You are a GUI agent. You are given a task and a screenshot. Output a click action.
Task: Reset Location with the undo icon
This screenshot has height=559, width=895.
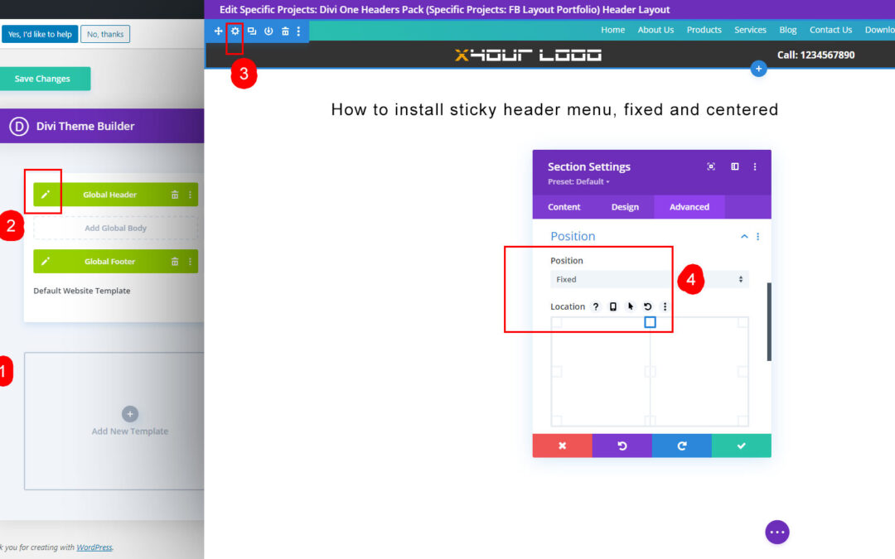[647, 306]
